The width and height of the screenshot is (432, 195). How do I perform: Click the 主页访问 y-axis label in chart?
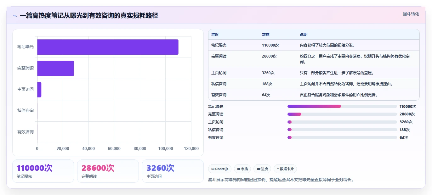26,90
